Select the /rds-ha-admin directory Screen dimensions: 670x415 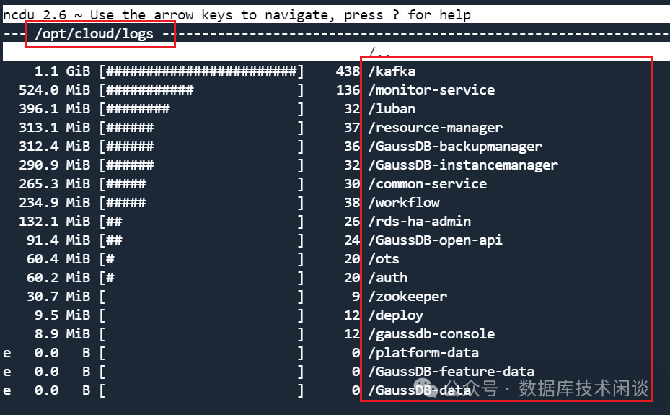419,222
